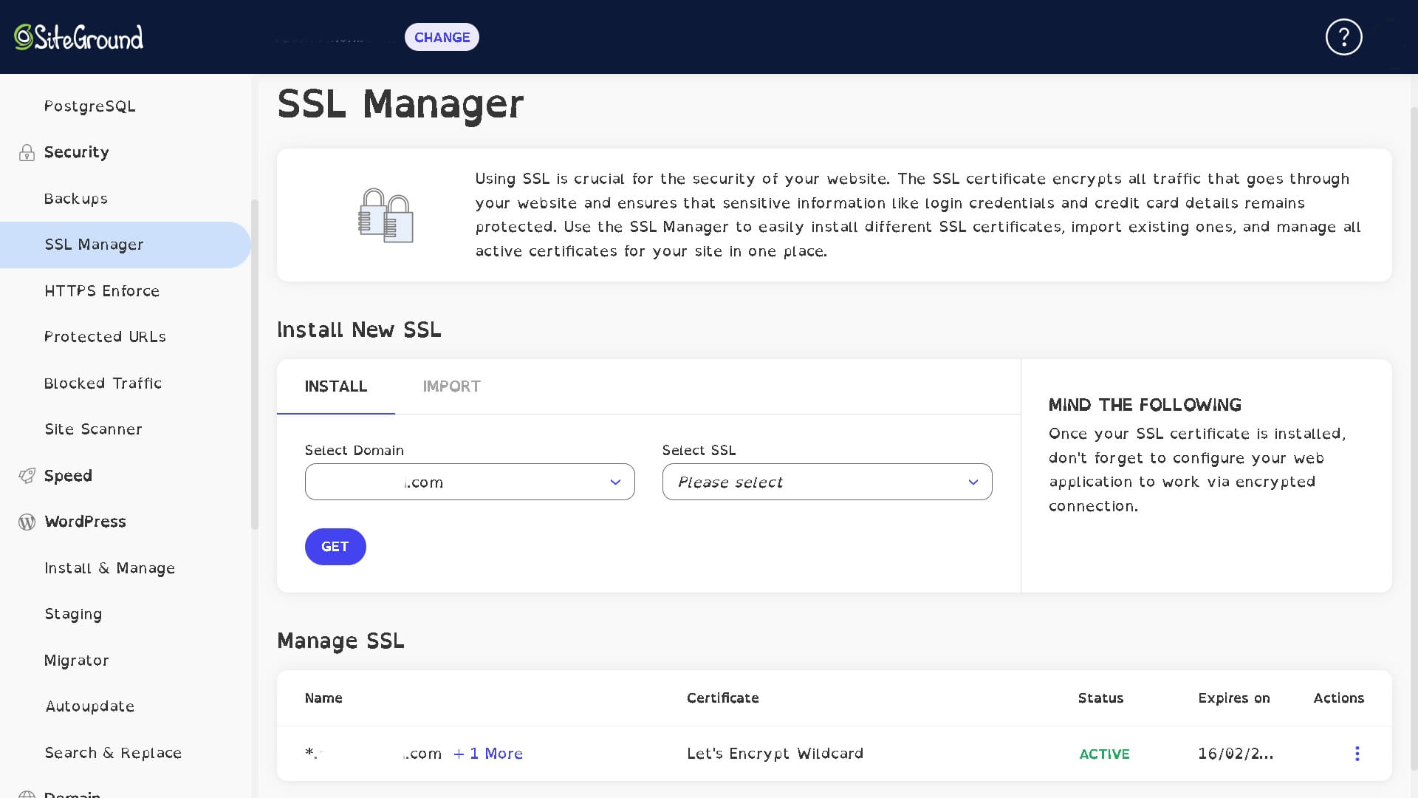This screenshot has width=1418, height=798.
Task: Click the CHANGE site button
Action: tap(442, 37)
